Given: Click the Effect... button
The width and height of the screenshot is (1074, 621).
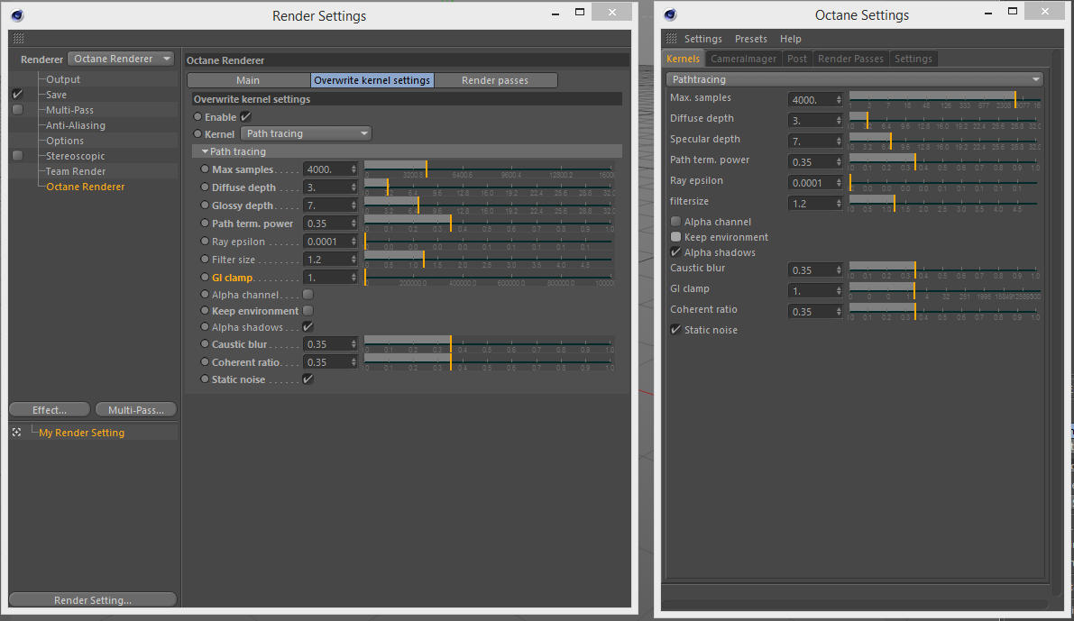Looking at the screenshot, I should coord(50,409).
